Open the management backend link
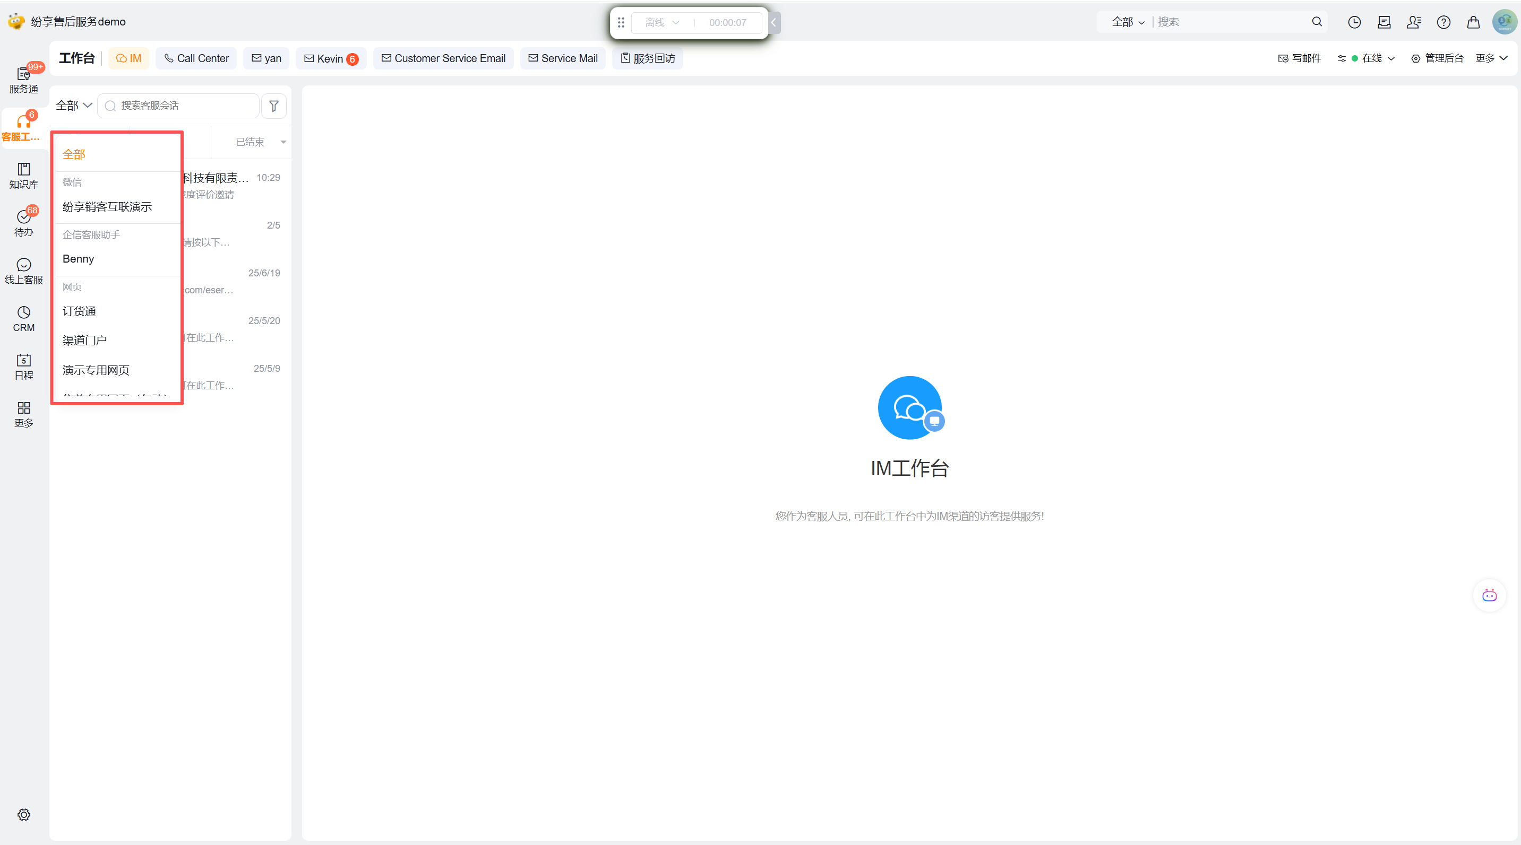1521x845 pixels. coord(1437,58)
